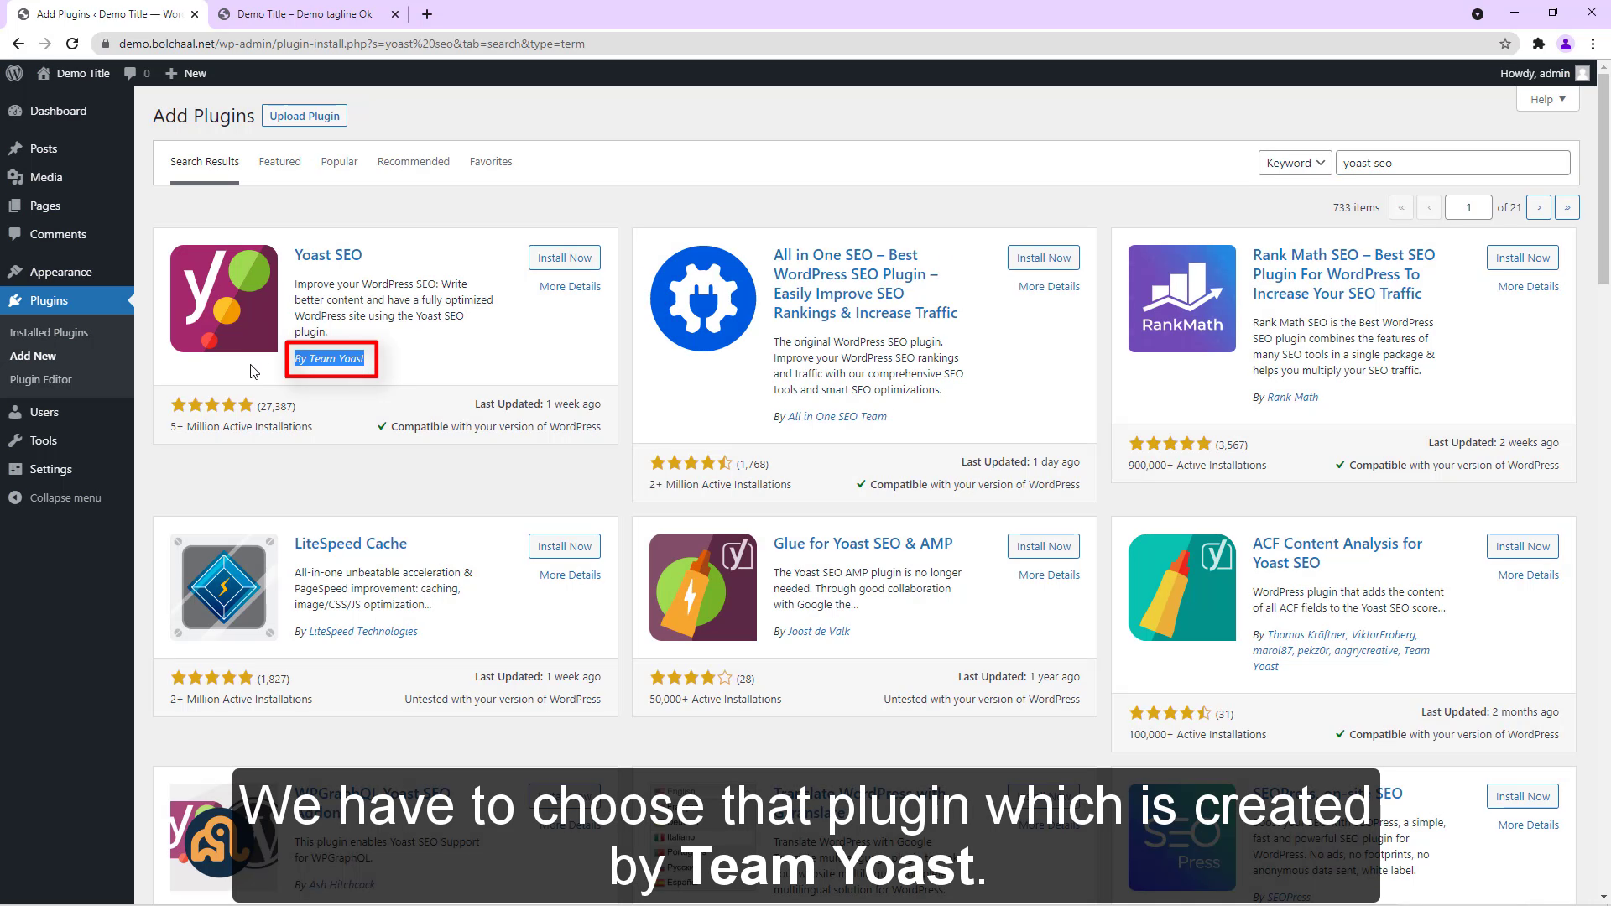This screenshot has width=1611, height=906.
Task: Open a new browser tab
Action: tap(427, 14)
